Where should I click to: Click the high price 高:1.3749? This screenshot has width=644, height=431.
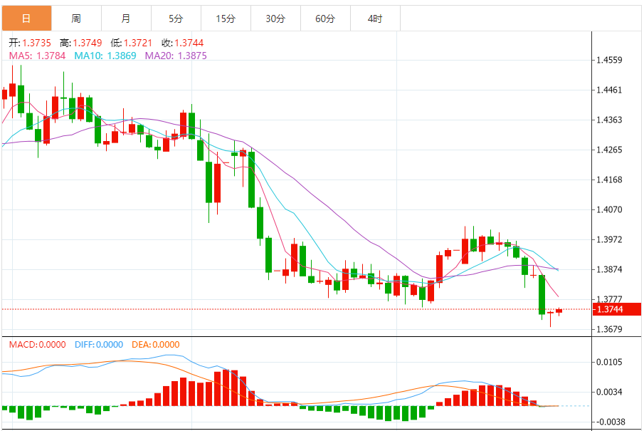pyautogui.click(x=81, y=43)
